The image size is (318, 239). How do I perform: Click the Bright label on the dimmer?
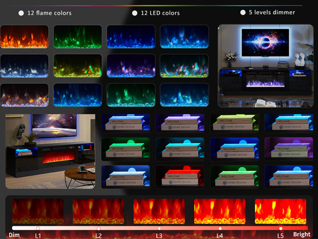[x=302, y=234]
